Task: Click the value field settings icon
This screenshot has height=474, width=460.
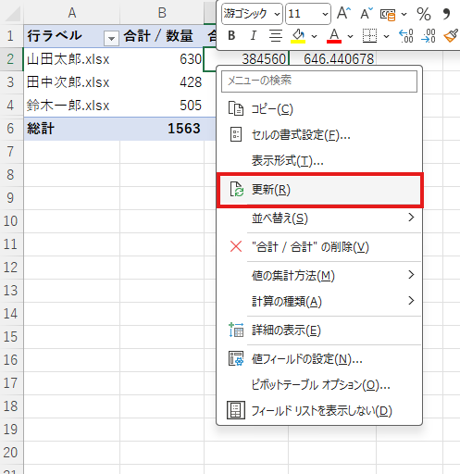Action: (x=236, y=358)
